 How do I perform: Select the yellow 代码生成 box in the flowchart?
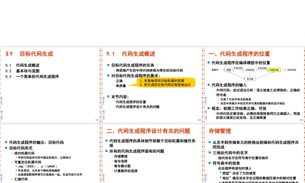click(x=274, y=70)
